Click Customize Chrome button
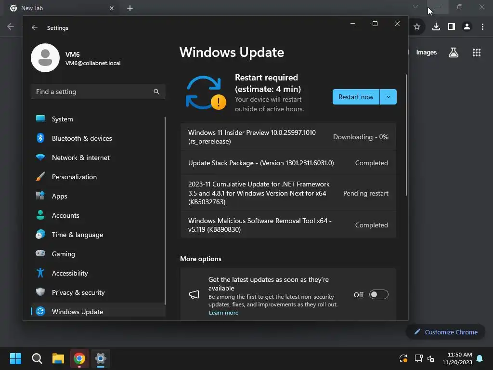 (445, 332)
